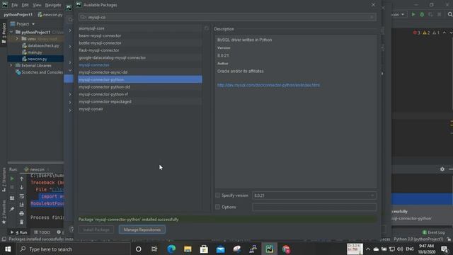Click the Debug bug icon in top toolbar
453x255 pixels.
[x=422, y=14]
